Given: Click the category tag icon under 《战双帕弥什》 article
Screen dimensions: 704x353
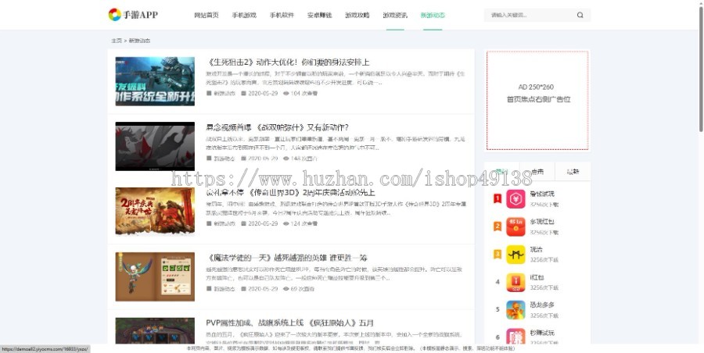Looking at the screenshot, I should 209,159.
